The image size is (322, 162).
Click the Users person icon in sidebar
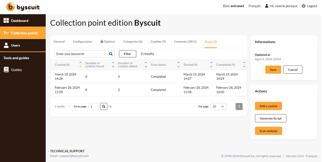pyautogui.click(x=6, y=45)
